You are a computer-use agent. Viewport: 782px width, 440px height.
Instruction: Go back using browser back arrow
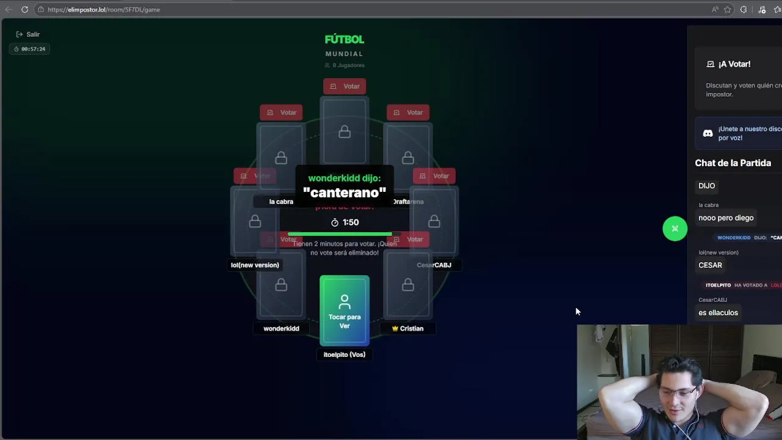8,9
